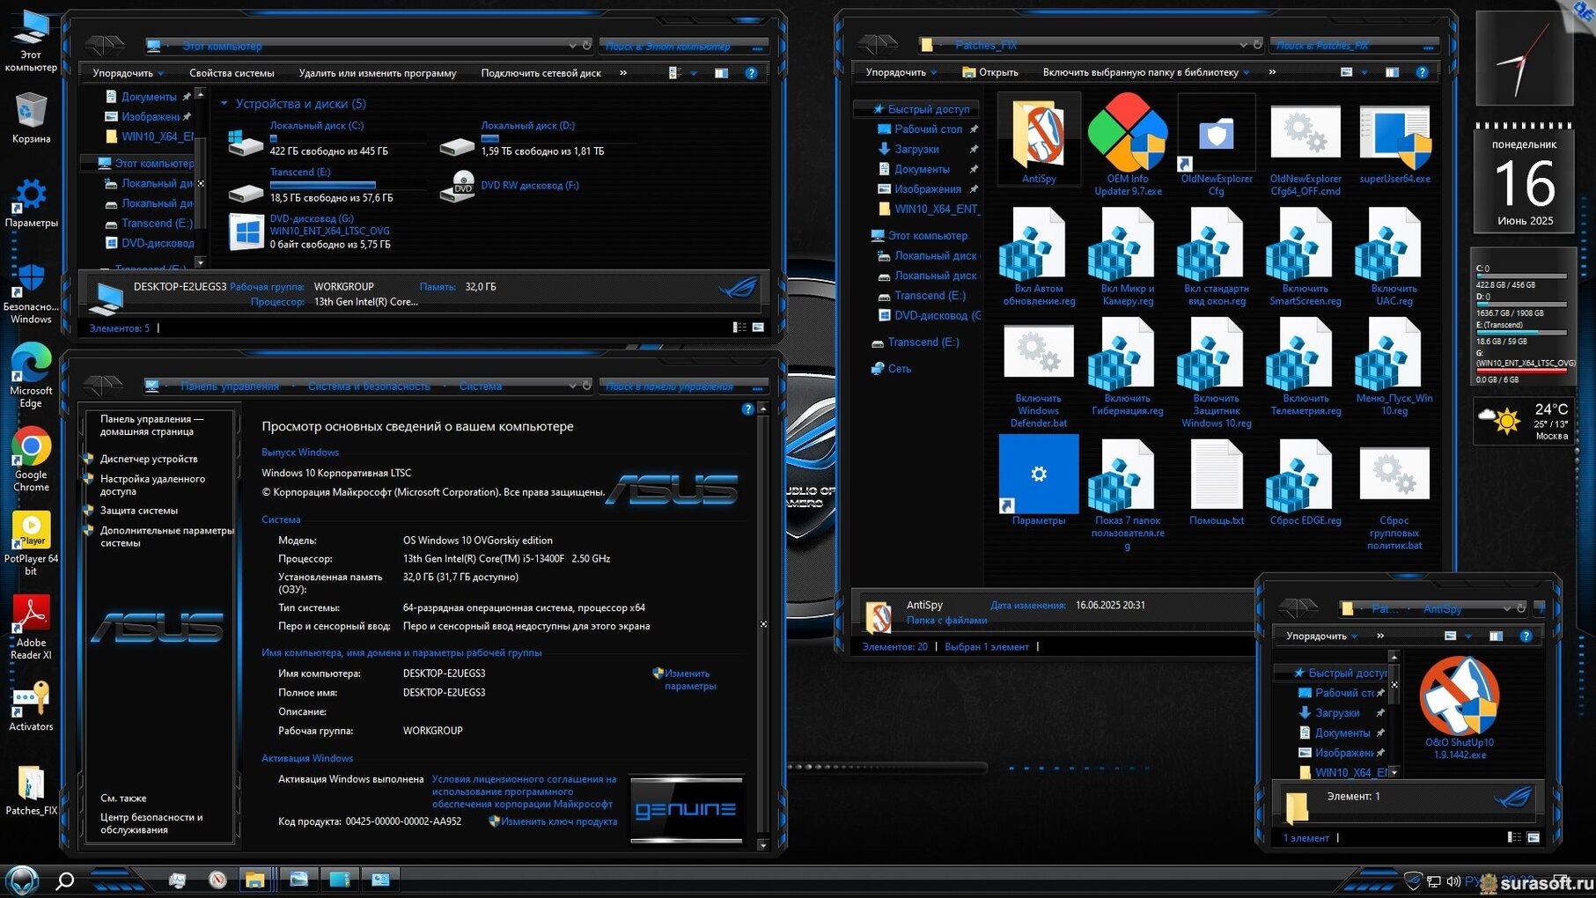The image size is (1596, 898).
Task: Select the Параметры shortcut in Patches_FIX
Action: 1039,481
